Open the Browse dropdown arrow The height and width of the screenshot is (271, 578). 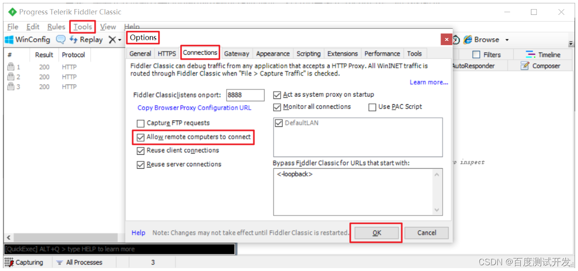(507, 40)
